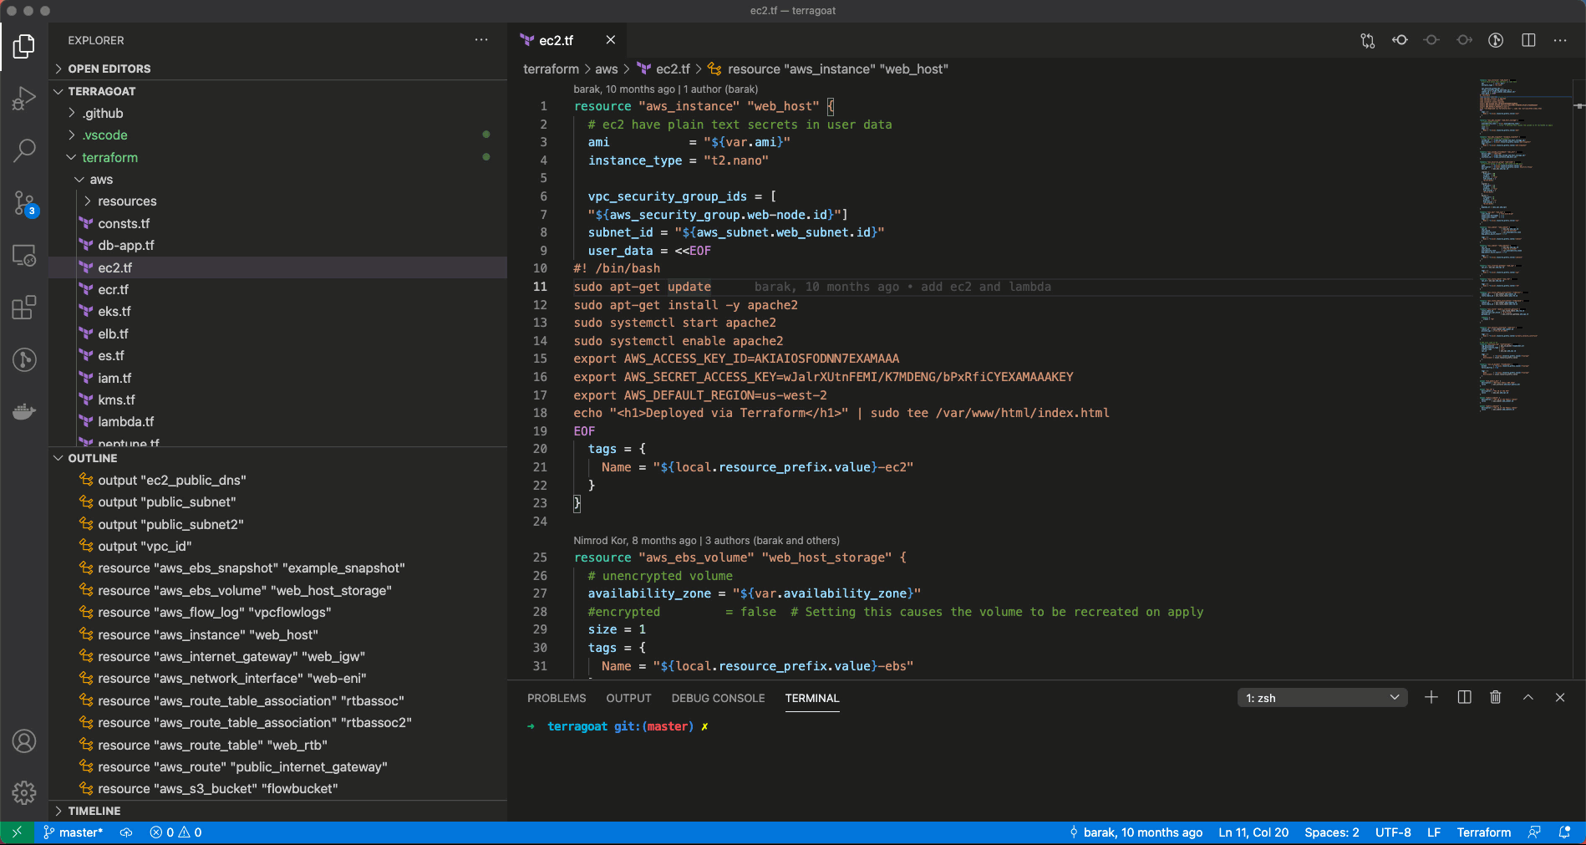Select the Run and Debug sidebar icon

(x=23, y=98)
